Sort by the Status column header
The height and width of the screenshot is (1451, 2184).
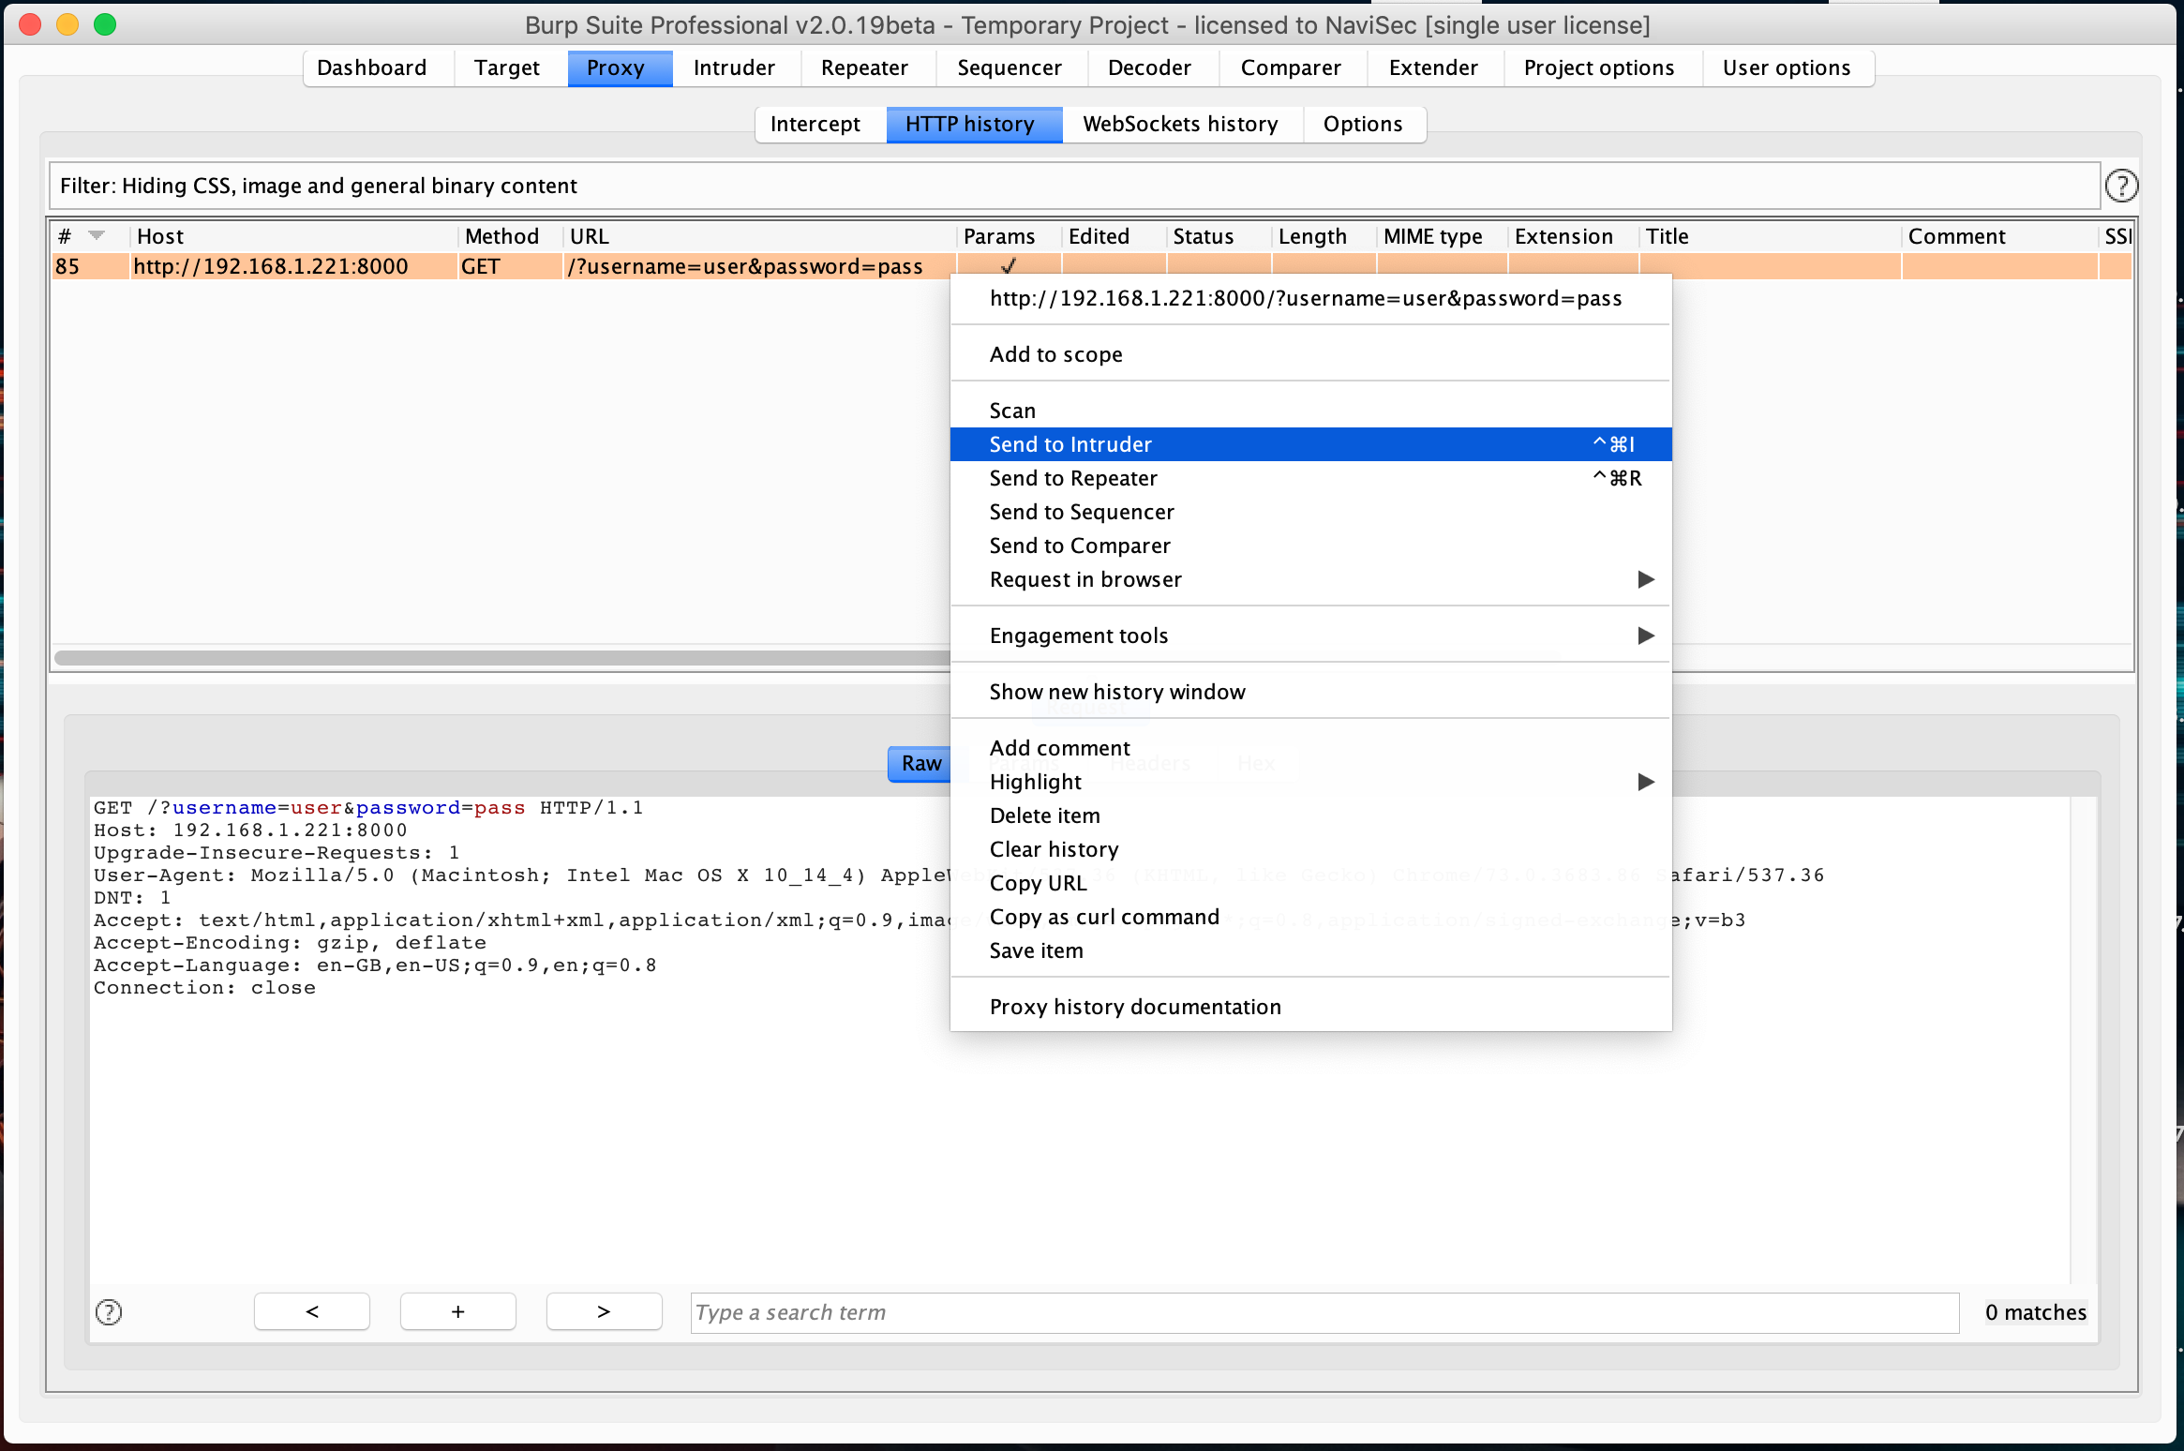click(x=1219, y=236)
